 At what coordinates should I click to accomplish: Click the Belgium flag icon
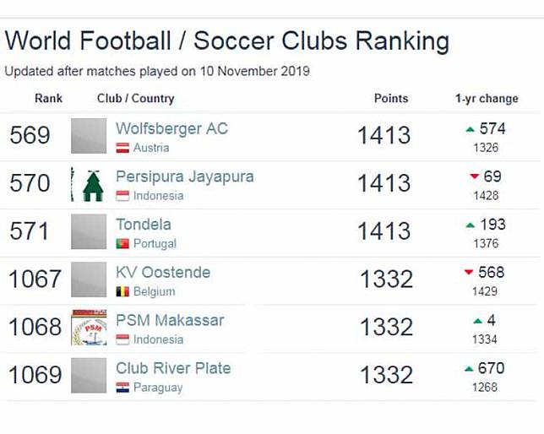coord(122,291)
